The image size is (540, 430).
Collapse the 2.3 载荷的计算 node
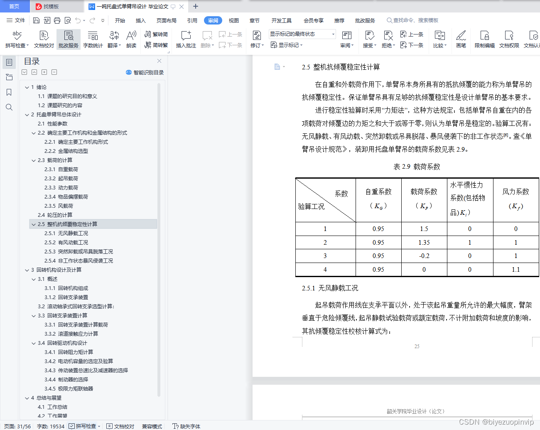click(x=34, y=160)
